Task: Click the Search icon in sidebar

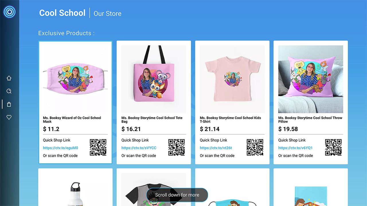Action: tap(9, 91)
